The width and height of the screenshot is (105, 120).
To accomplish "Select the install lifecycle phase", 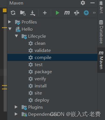I will point(41,86).
